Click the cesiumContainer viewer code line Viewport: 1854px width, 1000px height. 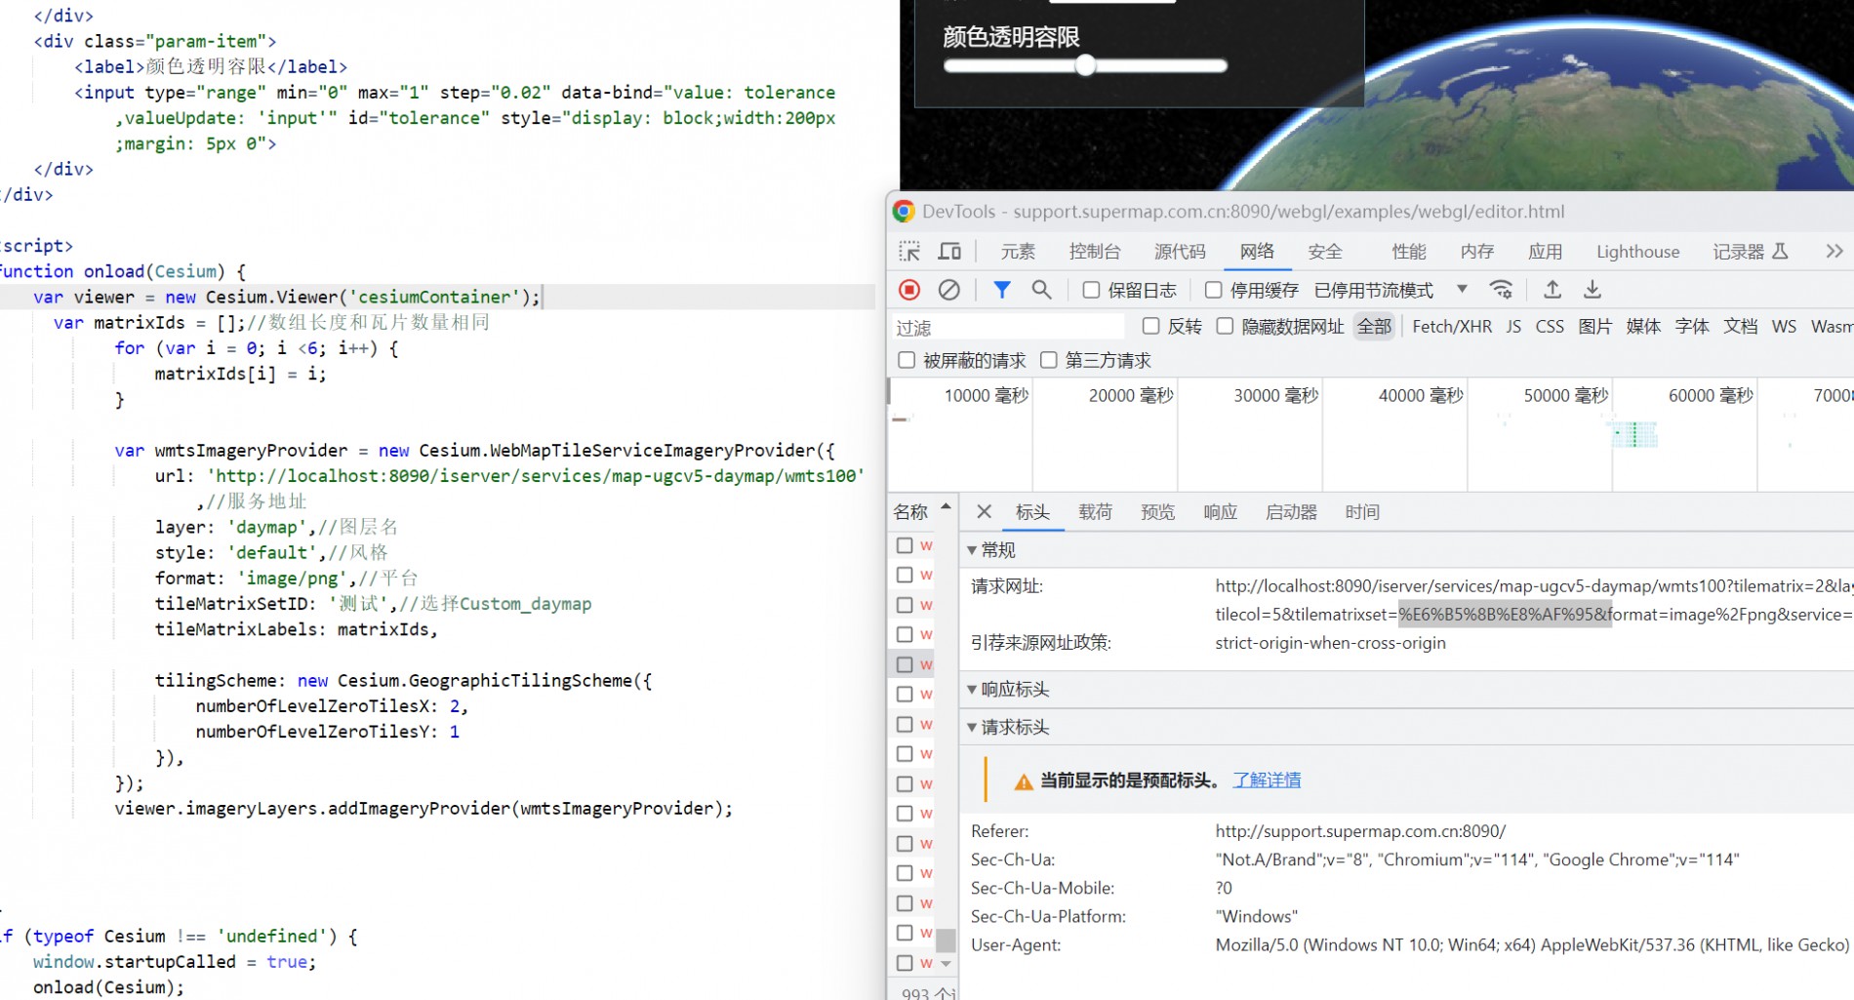(287, 297)
